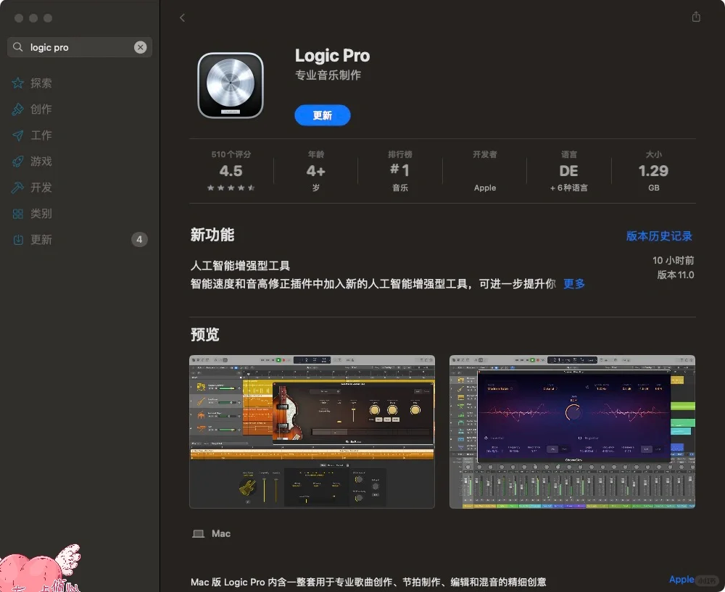Expand the new features text via 更多
This screenshot has height=592, width=725.
coord(573,283)
